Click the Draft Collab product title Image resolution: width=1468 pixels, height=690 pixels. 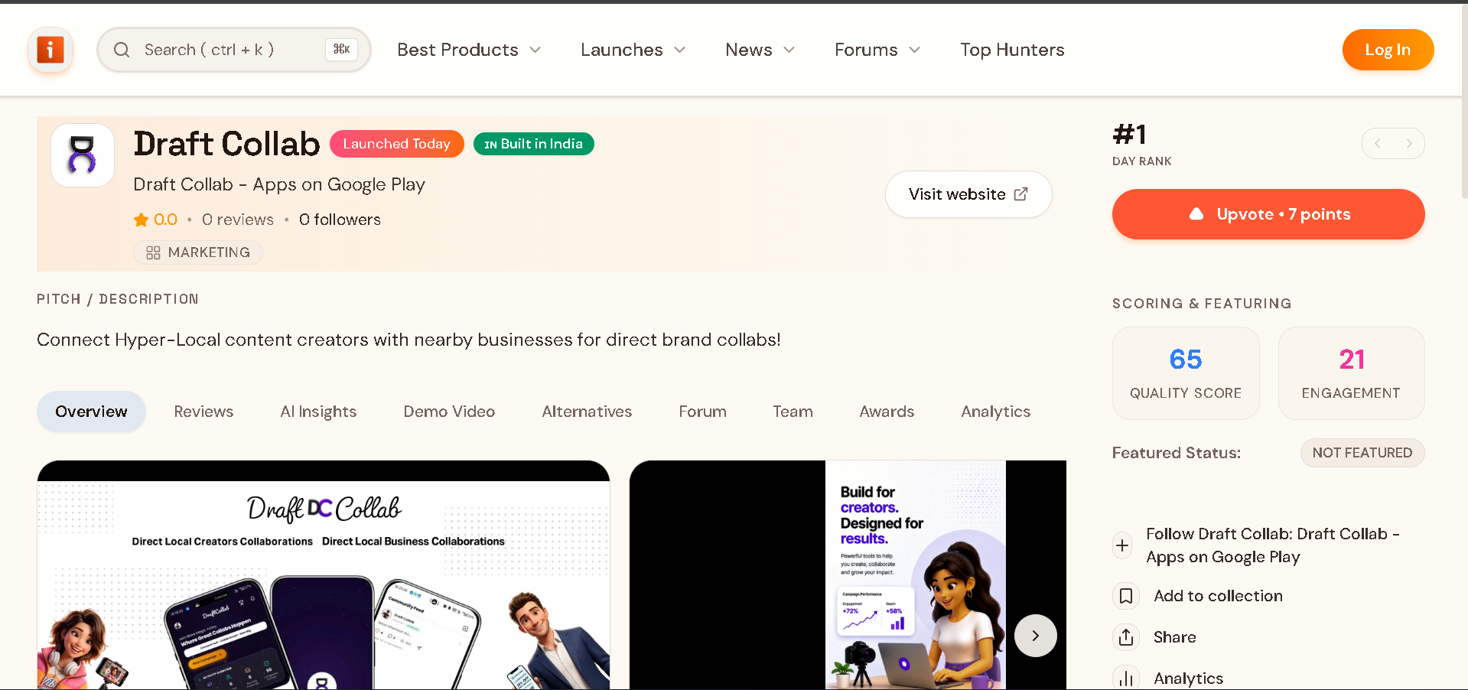tap(226, 144)
